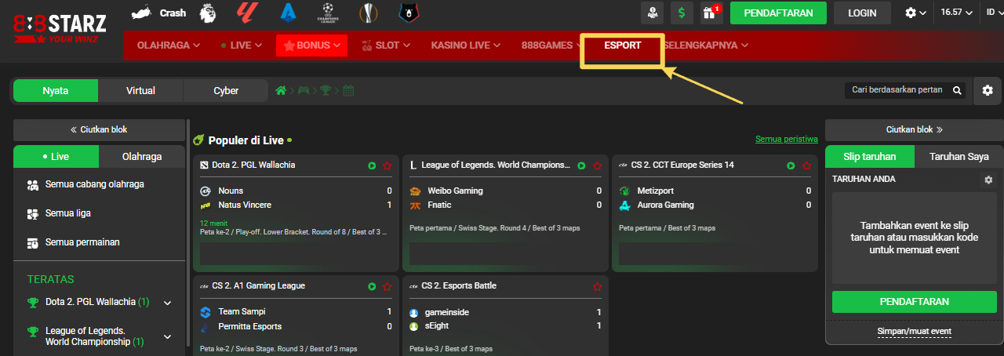1004x356 pixels.
Task: Click the calendar icon in breadcrumb
Action: tap(348, 91)
